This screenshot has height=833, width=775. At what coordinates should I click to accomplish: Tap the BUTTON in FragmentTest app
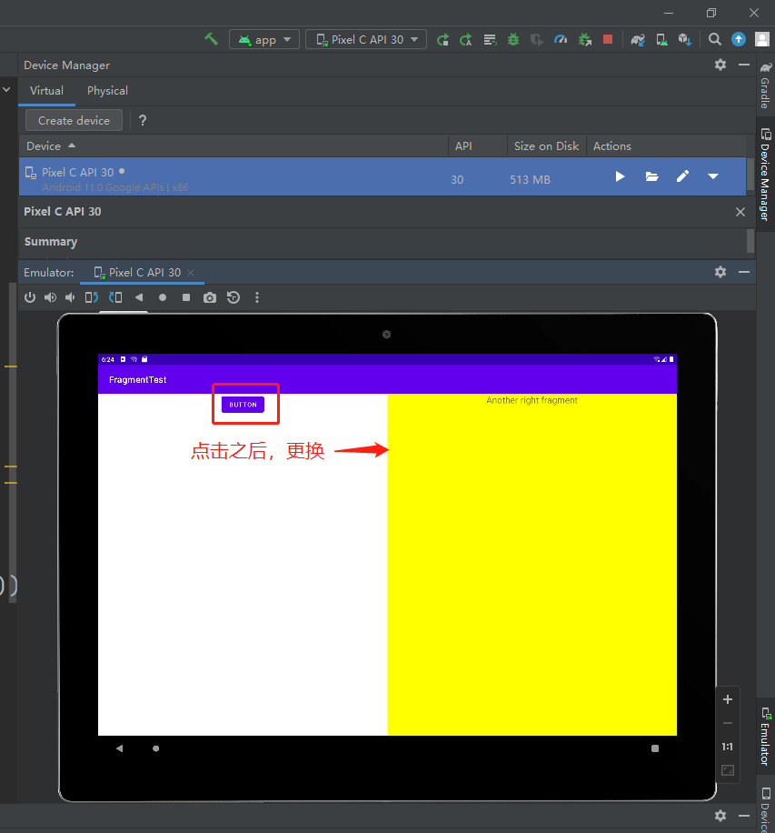[243, 405]
